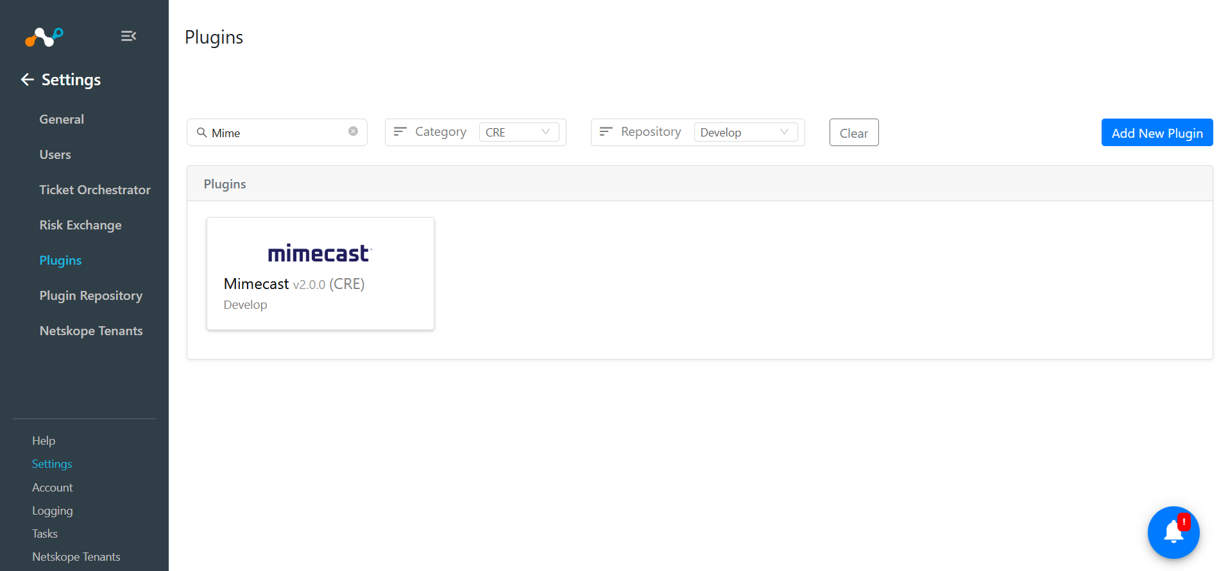This screenshot has height=571, width=1226.
Task: Open the bottom Settings link
Action: 52,464
